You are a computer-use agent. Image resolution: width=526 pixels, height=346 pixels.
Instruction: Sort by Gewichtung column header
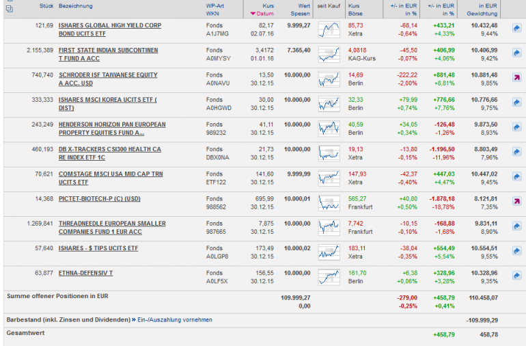[x=482, y=14]
